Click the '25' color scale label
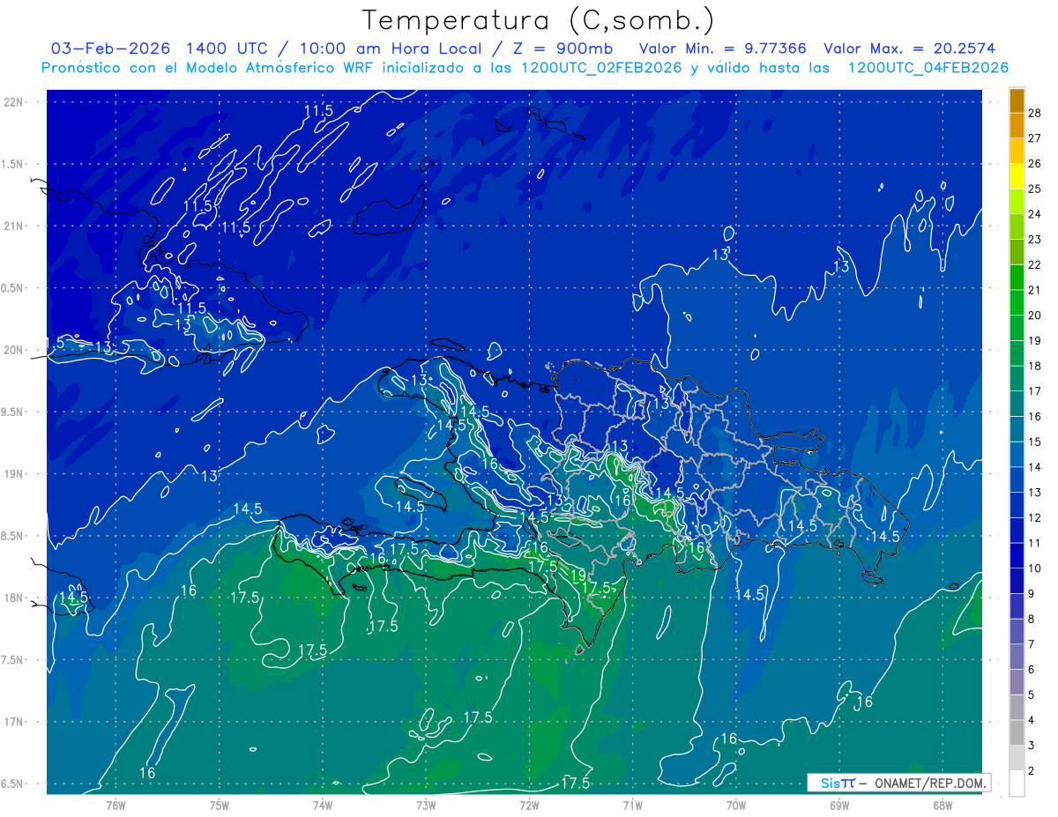 (1035, 189)
